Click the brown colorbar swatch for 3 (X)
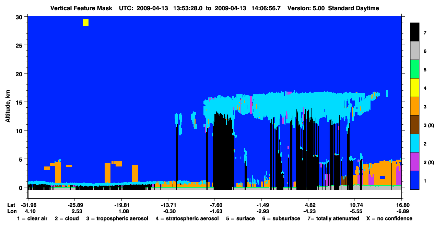The height and width of the screenshot is (228, 446). click(x=415, y=125)
